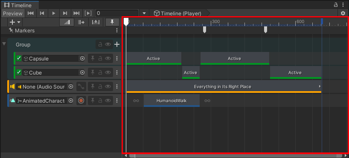Open the Timeline settings gear
349x158 pixels.
(343, 13)
